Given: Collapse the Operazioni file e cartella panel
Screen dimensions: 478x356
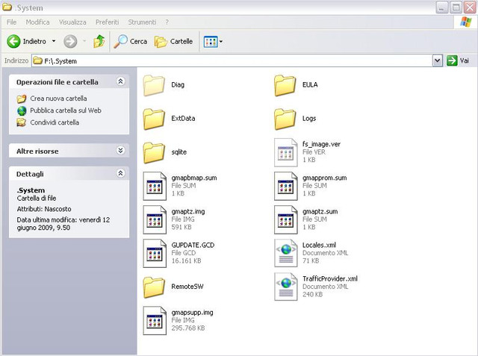Looking at the screenshot, I should coord(120,81).
